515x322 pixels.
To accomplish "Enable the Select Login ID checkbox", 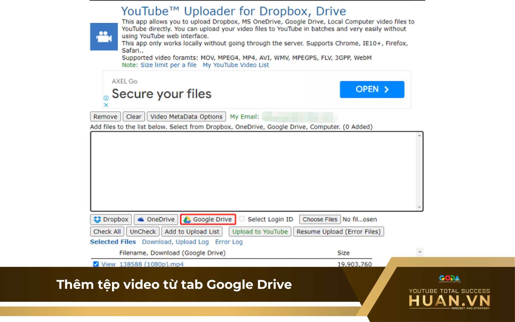I will (x=242, y=219).
